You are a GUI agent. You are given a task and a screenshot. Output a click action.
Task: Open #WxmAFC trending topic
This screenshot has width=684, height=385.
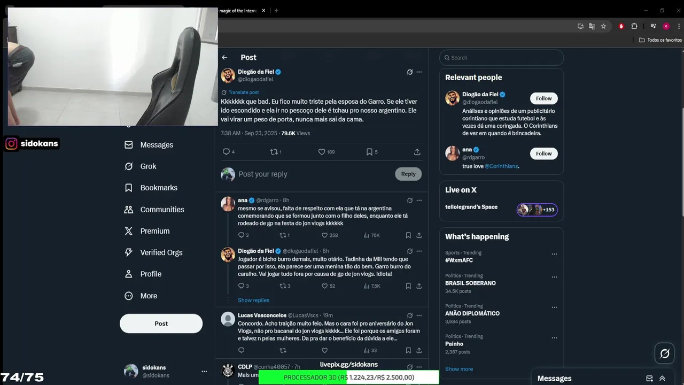tap(459, 260)
